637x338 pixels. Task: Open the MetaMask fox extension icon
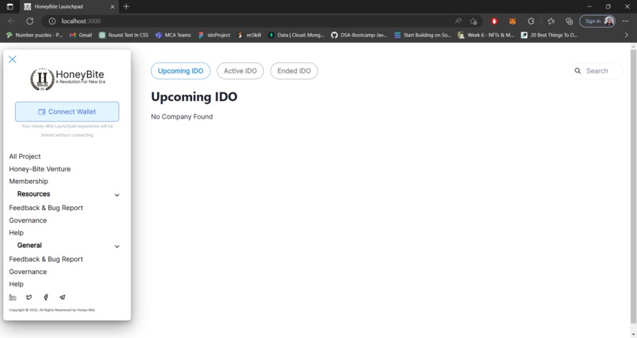[512, 21]
